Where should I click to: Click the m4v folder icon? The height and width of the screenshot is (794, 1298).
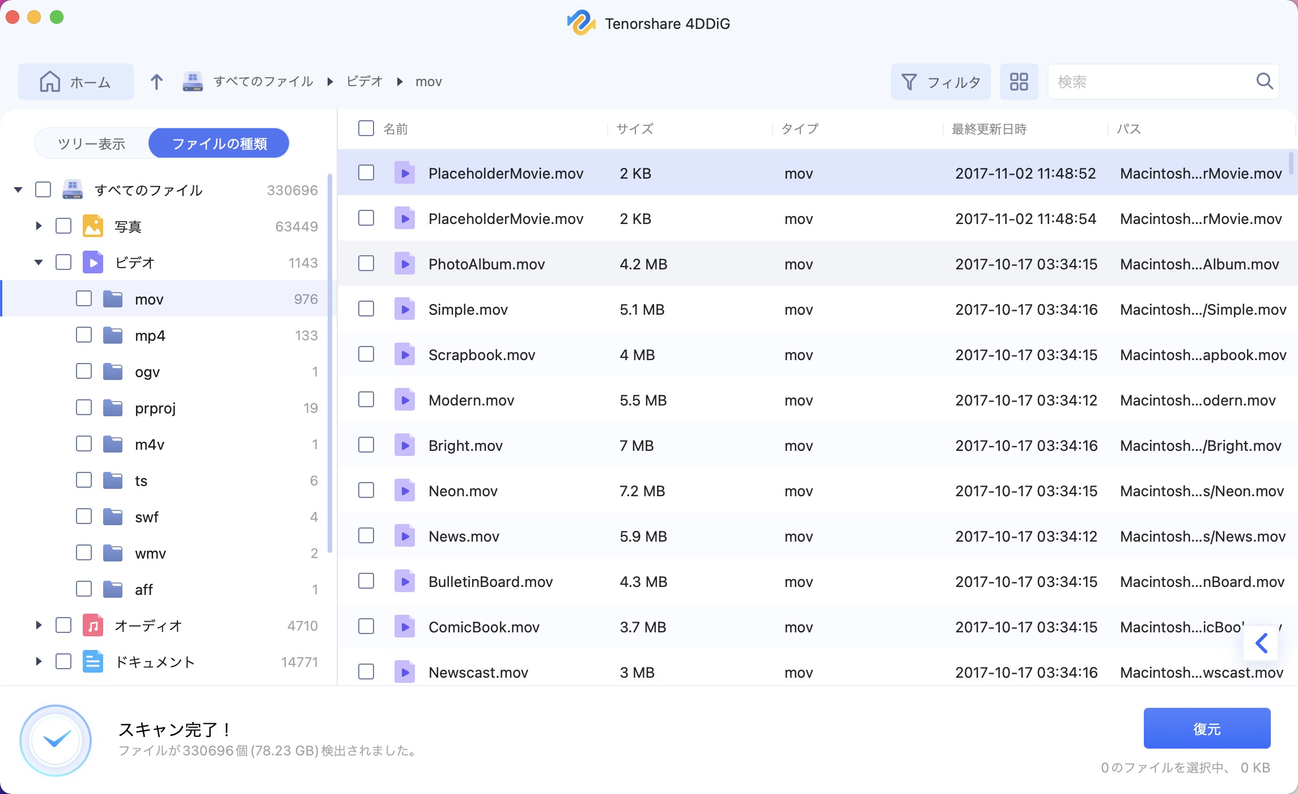point(113,444)
